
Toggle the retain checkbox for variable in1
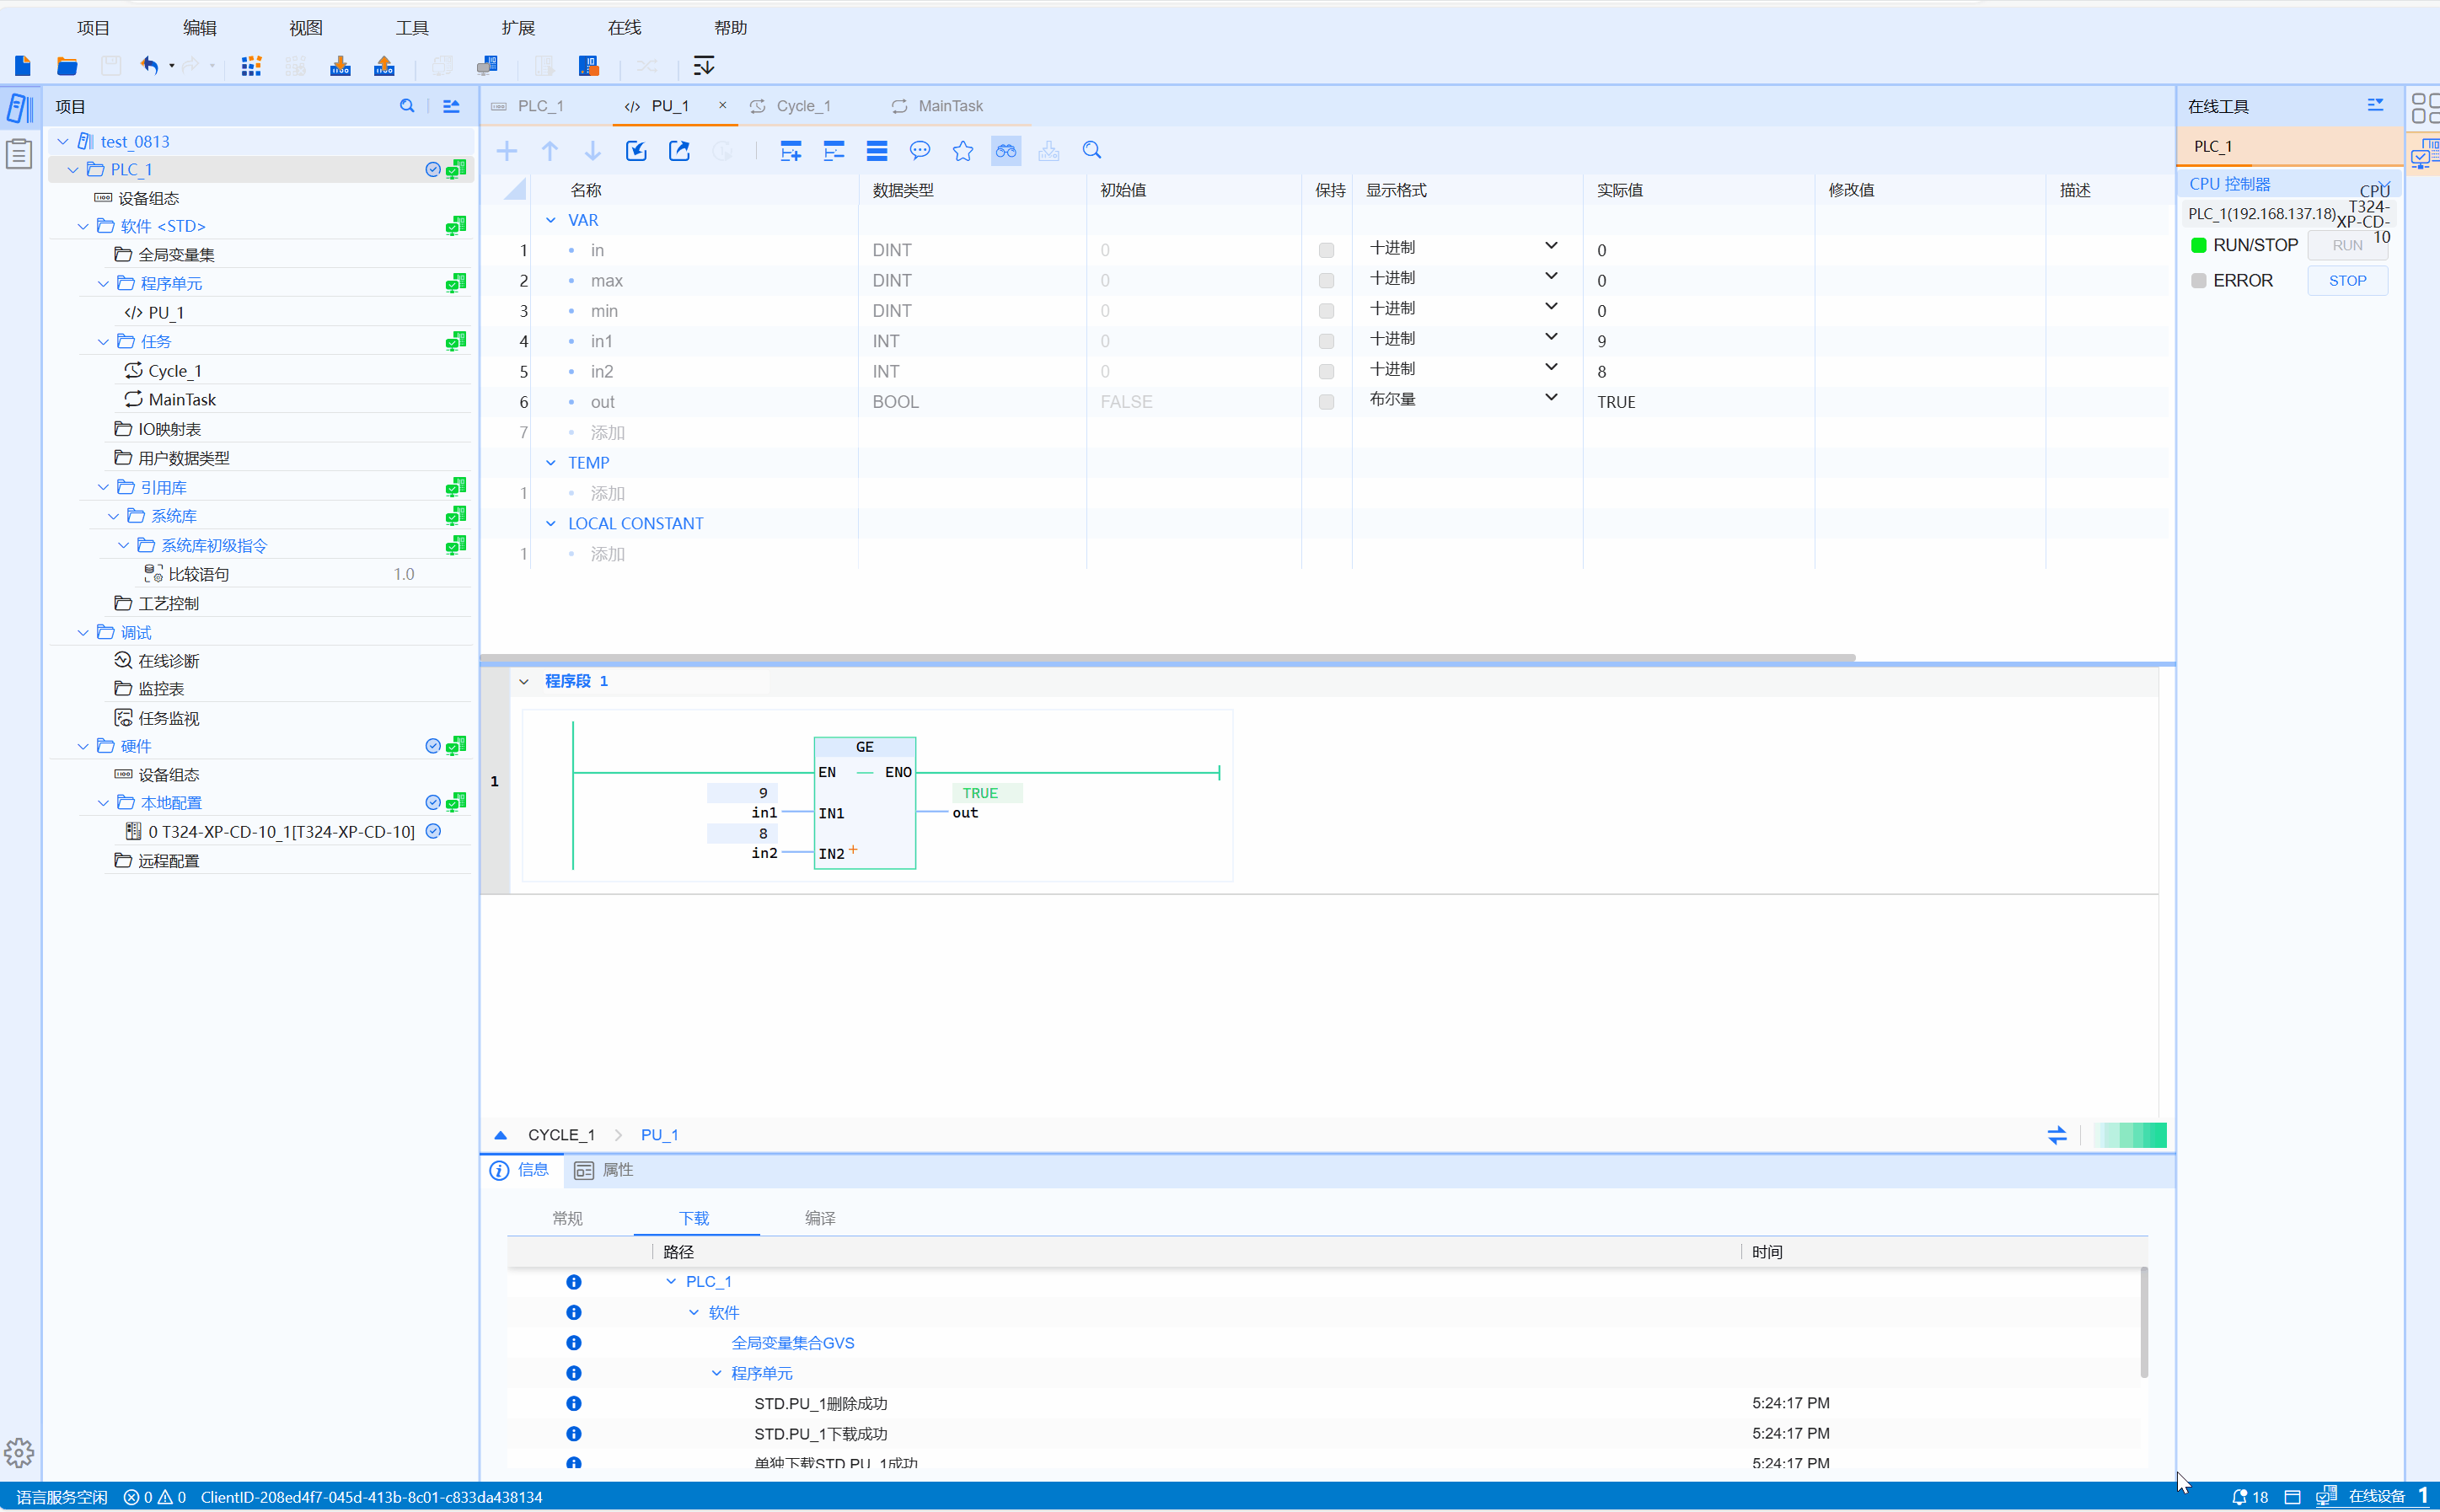click(1326, 342)
